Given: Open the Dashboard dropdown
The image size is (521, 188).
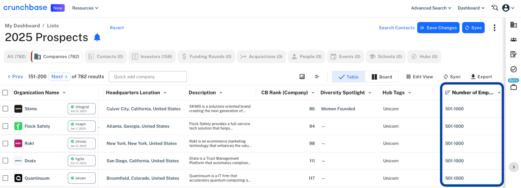Looking at the screenshot, I should click(471, 8).
